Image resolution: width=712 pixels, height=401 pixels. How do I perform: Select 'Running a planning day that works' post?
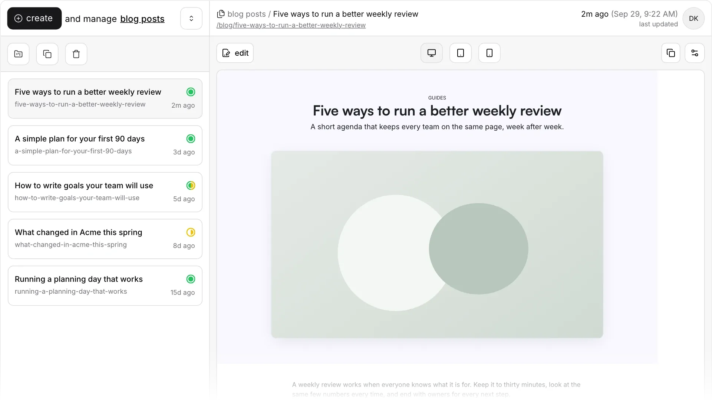(x=105, y=286)
